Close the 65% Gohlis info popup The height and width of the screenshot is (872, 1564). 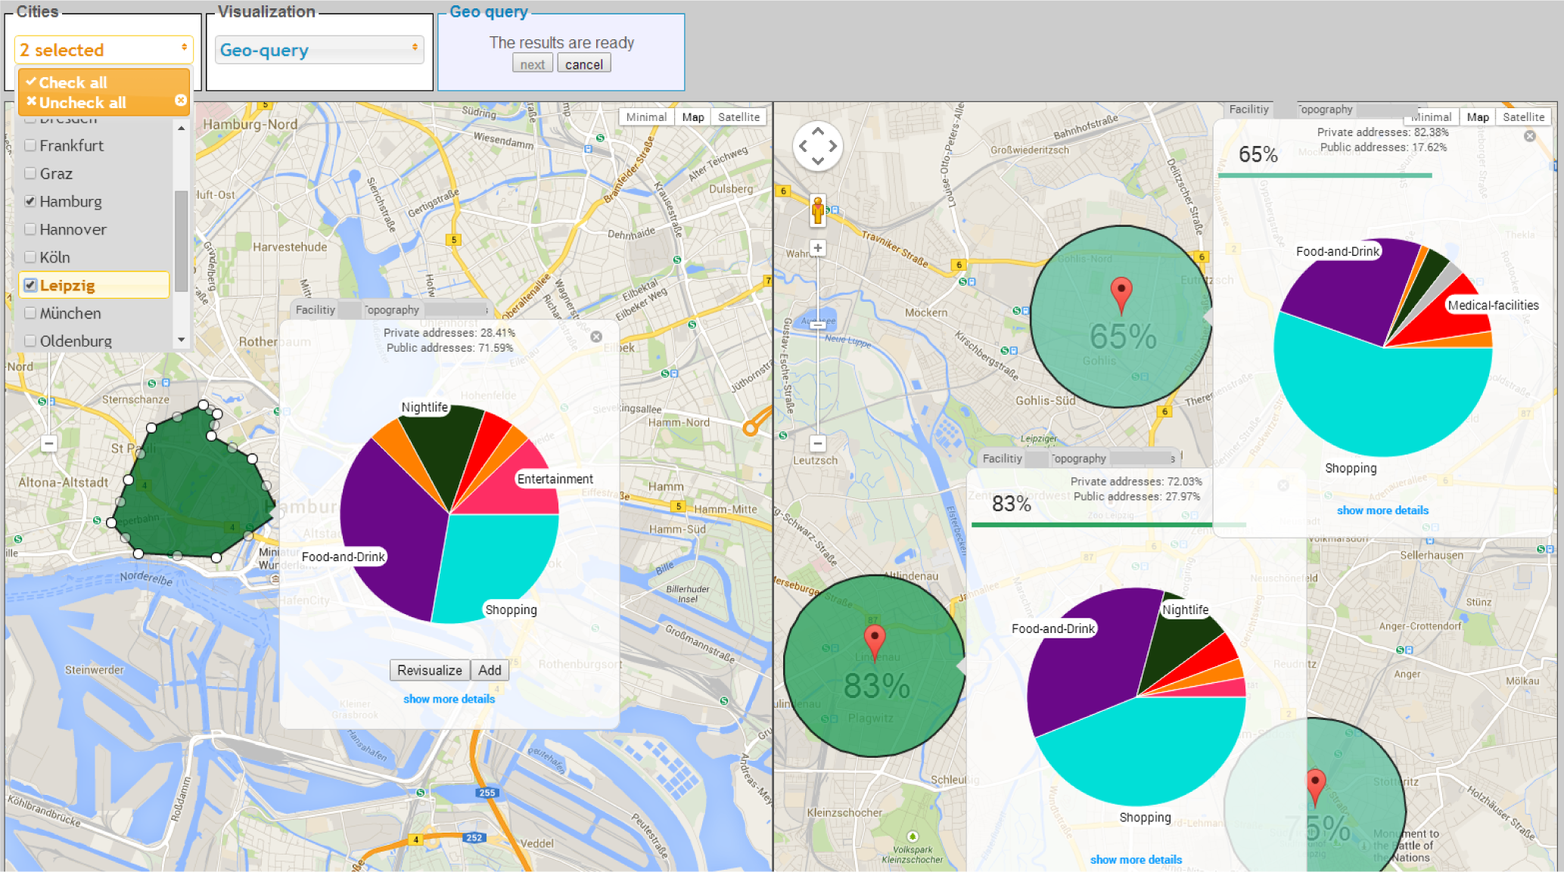[x=1529, y=136]
